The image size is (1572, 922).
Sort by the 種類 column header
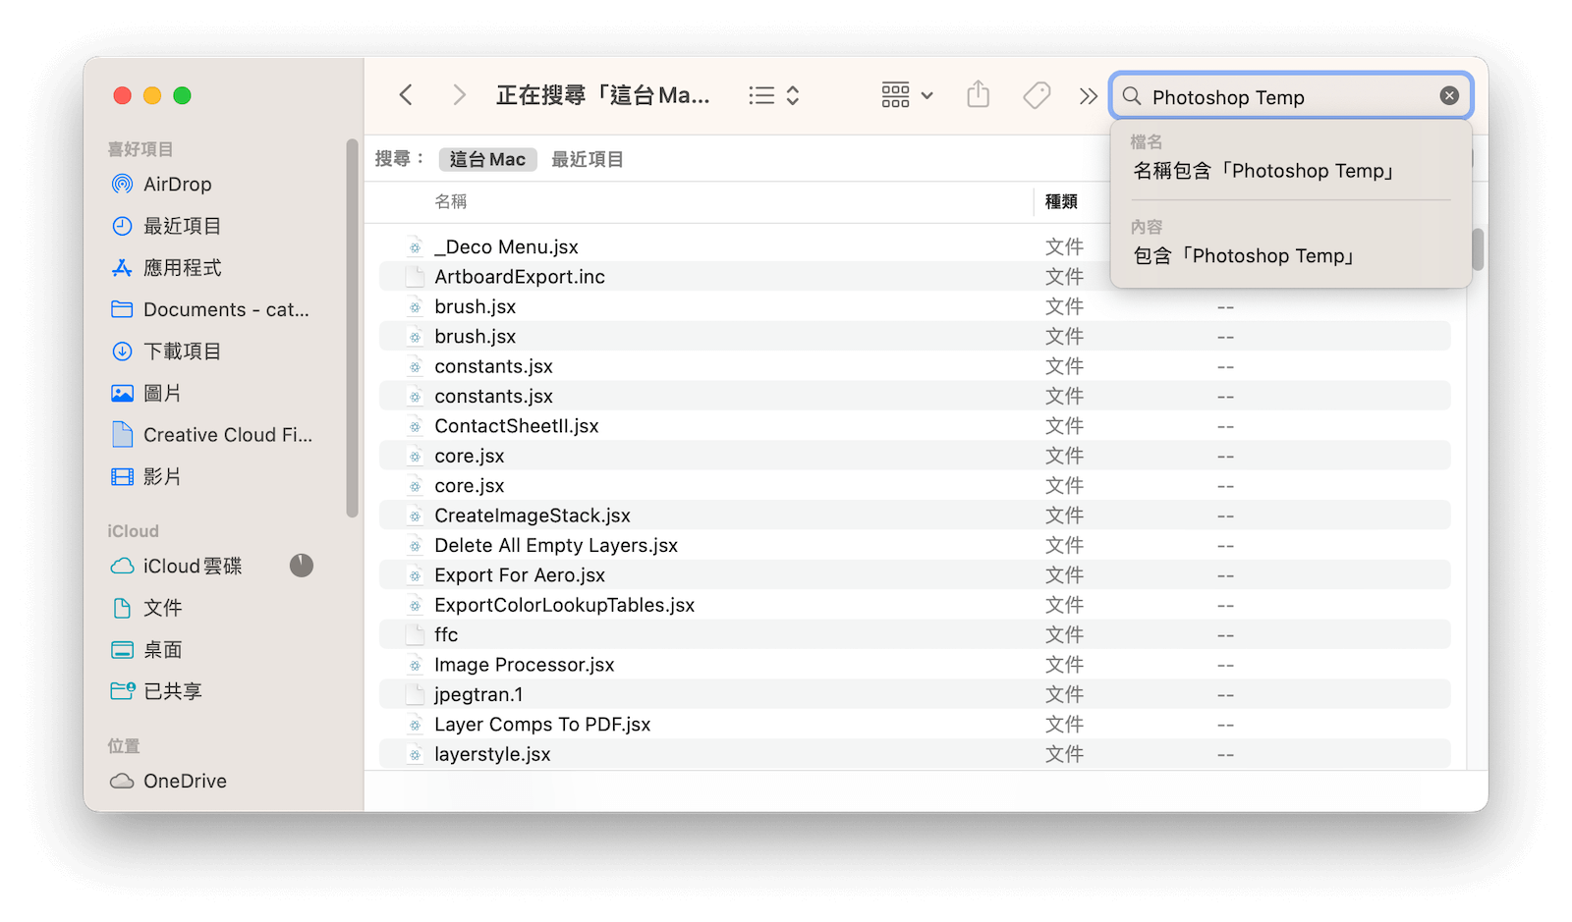[1061, 201]
